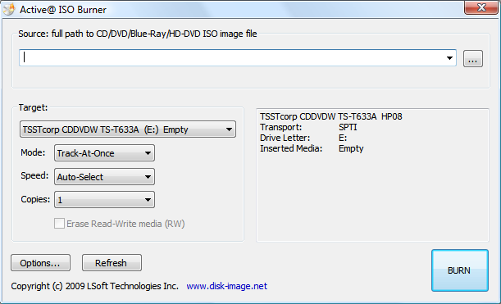The width and height of the screenshot is (501, 304).
Task: Close the ISO Burner window
Action: (x=481, y=7)
